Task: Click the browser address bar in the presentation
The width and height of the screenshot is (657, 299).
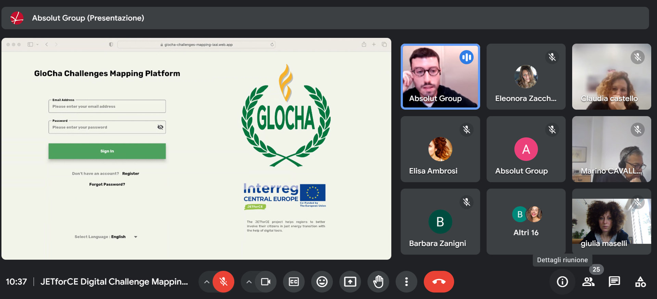Action: click(x=196, y=44)
